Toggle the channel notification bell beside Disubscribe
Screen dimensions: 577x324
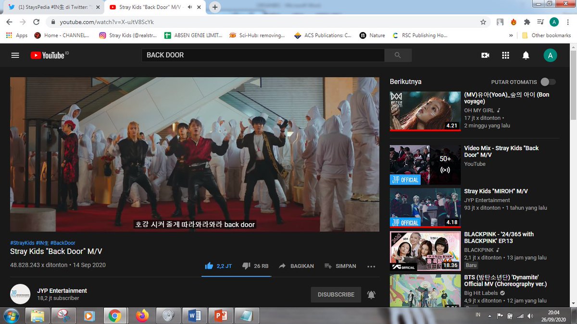click(371, 295)
